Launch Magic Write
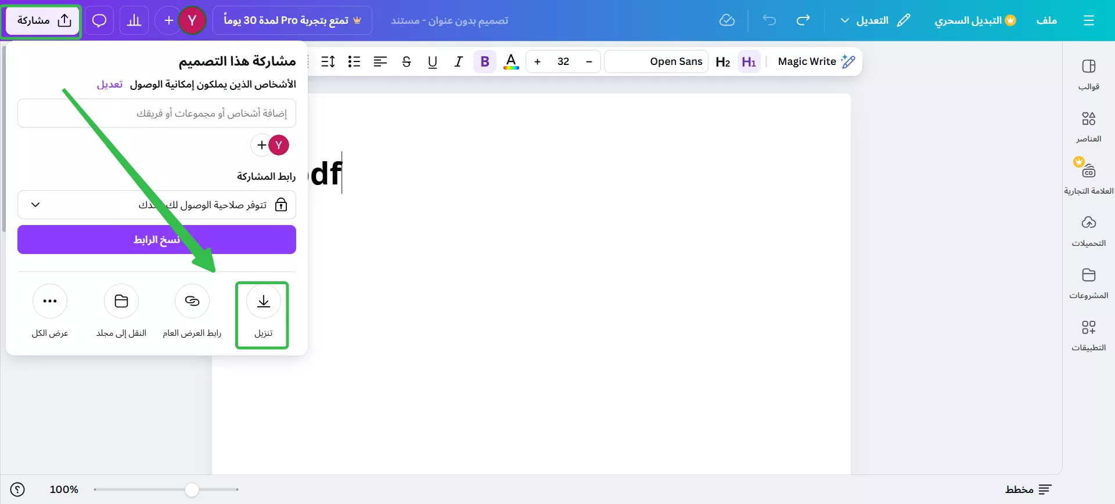Screen dimensions: 1115x504 point(816,61)
